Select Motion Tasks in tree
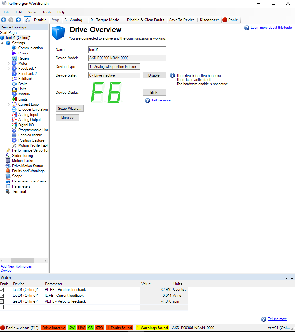This screenshot has height=332, width=296. [22, 161]
